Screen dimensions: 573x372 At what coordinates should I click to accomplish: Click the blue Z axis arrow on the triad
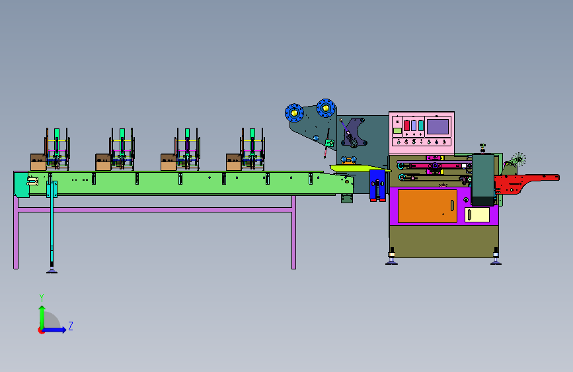pos(55,330)
